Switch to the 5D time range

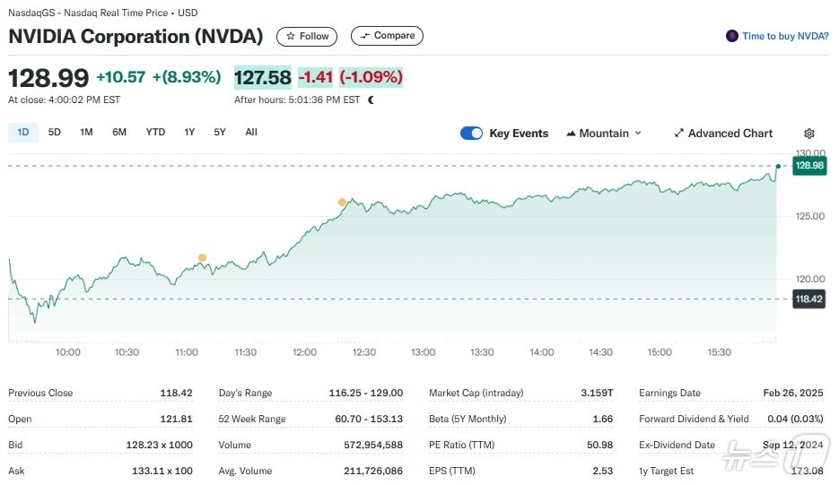point(55,133)
